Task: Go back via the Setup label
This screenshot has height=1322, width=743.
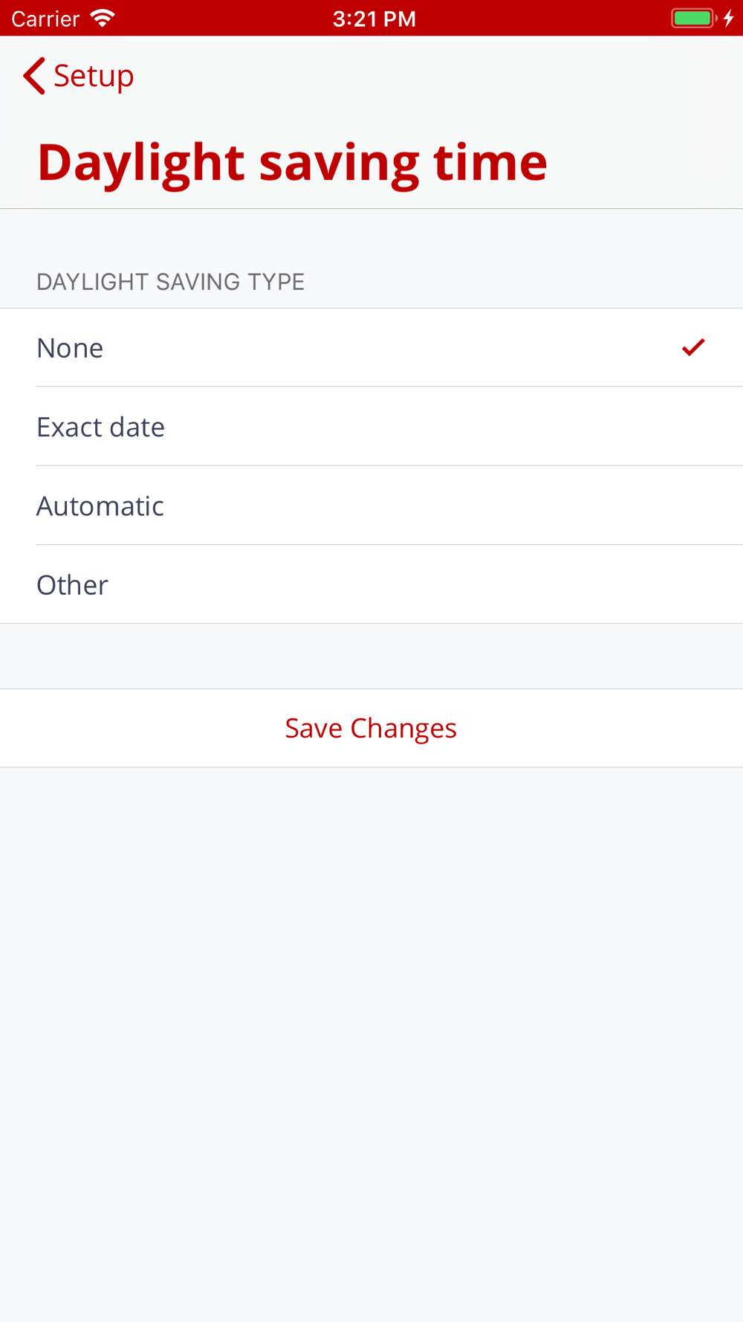Action: 94,76
